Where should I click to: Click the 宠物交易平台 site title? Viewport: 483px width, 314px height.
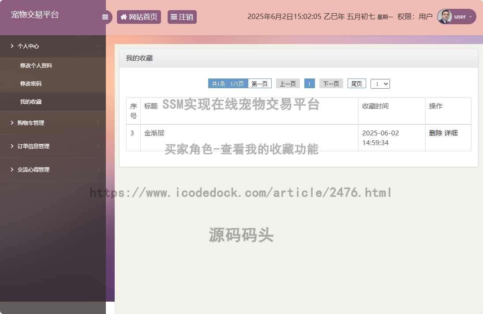pyautogui.click(x=35, y=15)
